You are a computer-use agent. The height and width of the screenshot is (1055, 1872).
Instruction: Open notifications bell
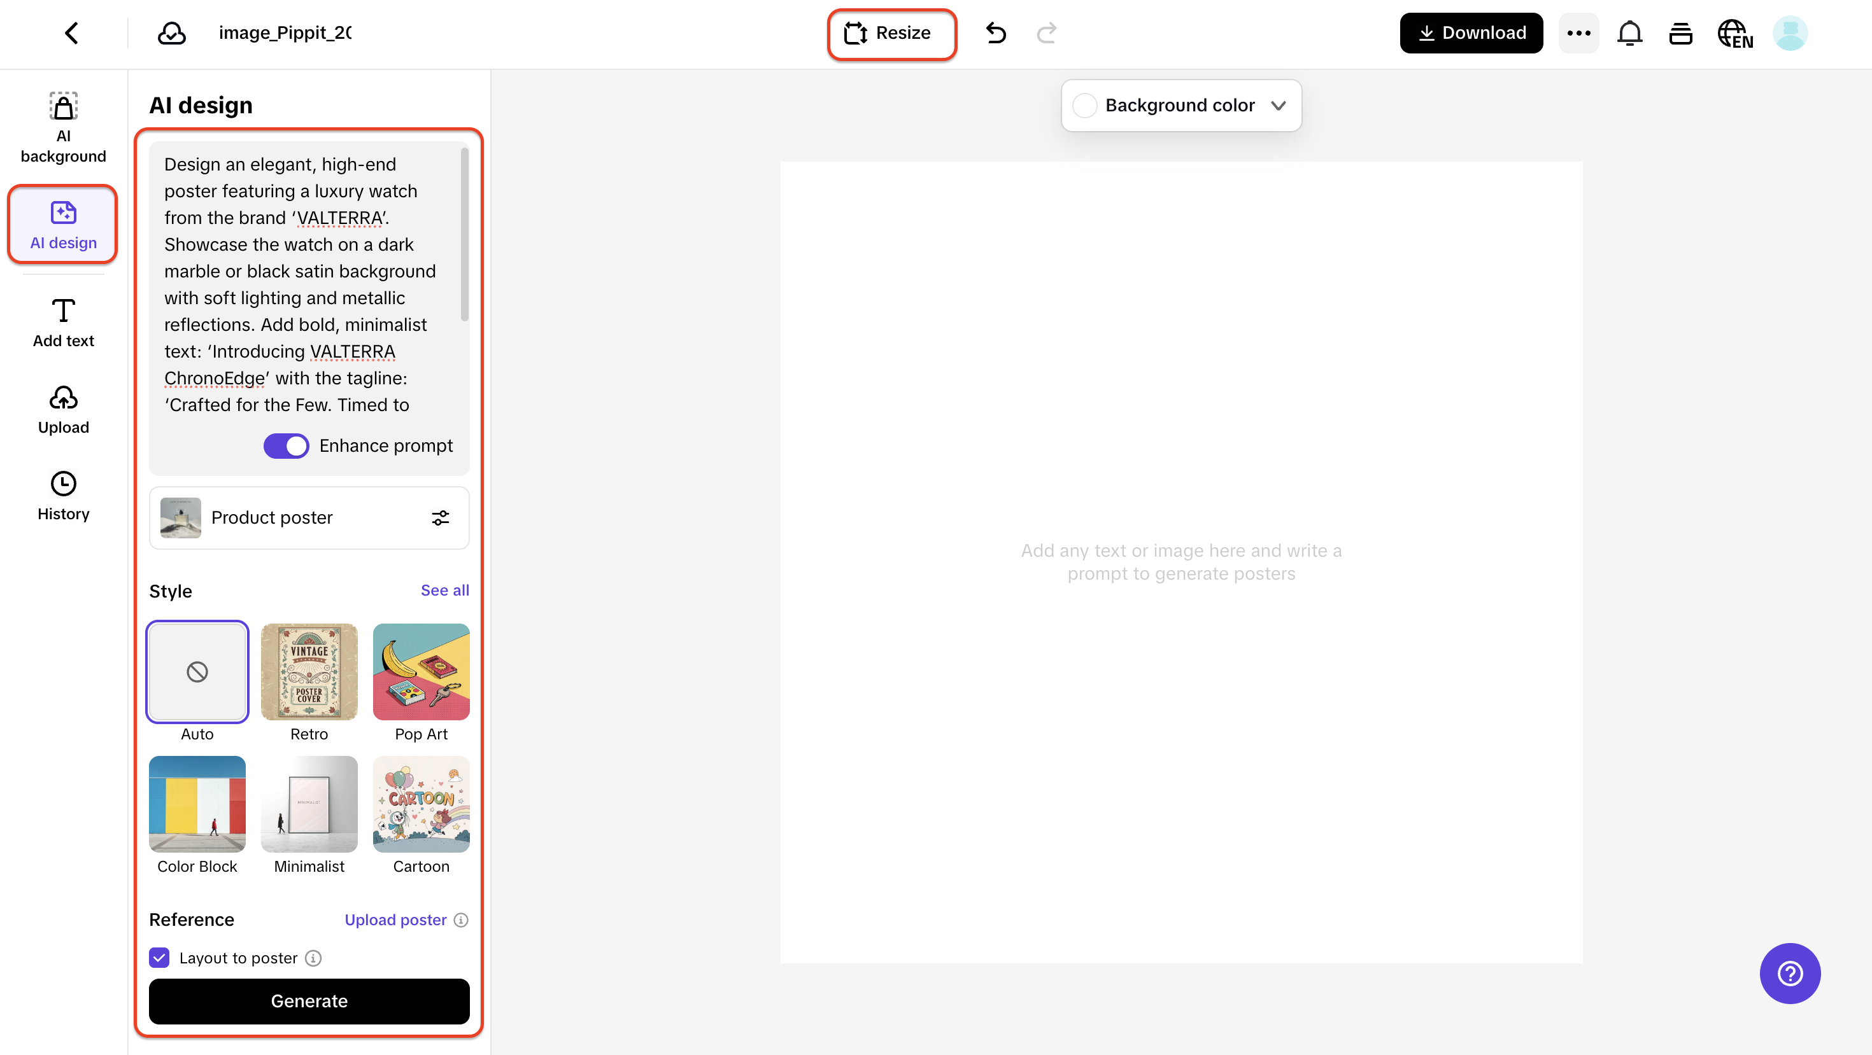(1630, 32)
